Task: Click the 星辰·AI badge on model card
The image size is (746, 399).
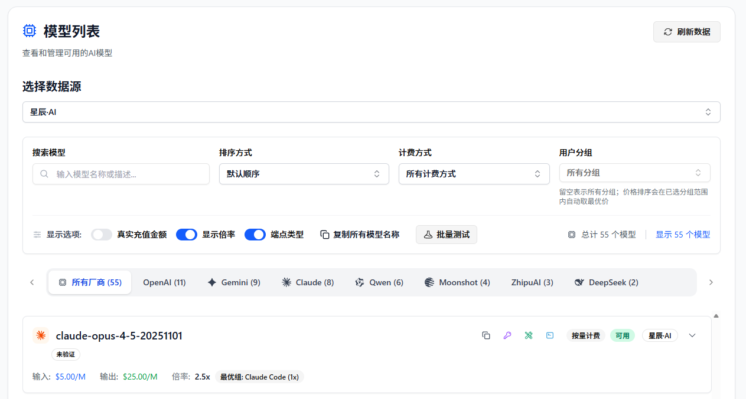Action: [x=660, y=335]
